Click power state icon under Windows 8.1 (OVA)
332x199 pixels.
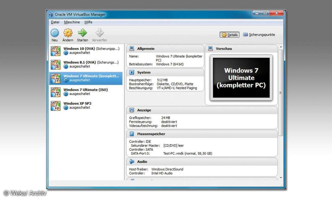pyautogui.click(x=66, y=66)
